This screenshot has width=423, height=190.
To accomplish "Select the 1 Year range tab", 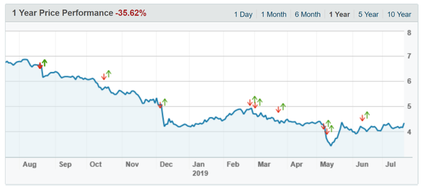I will pos(339,14).
